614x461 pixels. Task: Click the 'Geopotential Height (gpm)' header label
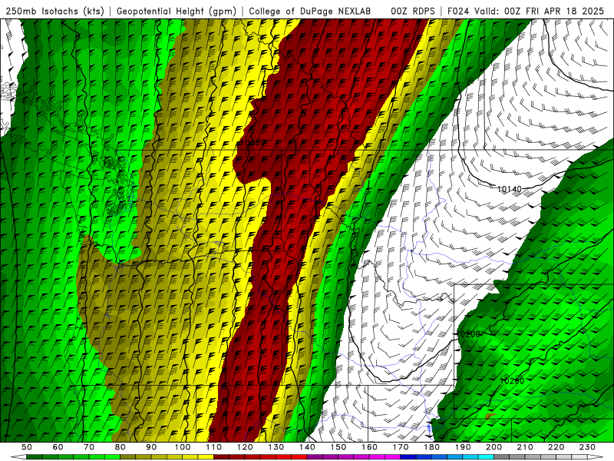tap(177, 11)
